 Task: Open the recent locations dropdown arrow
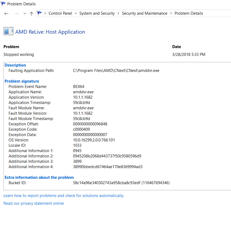click(25, 14)
